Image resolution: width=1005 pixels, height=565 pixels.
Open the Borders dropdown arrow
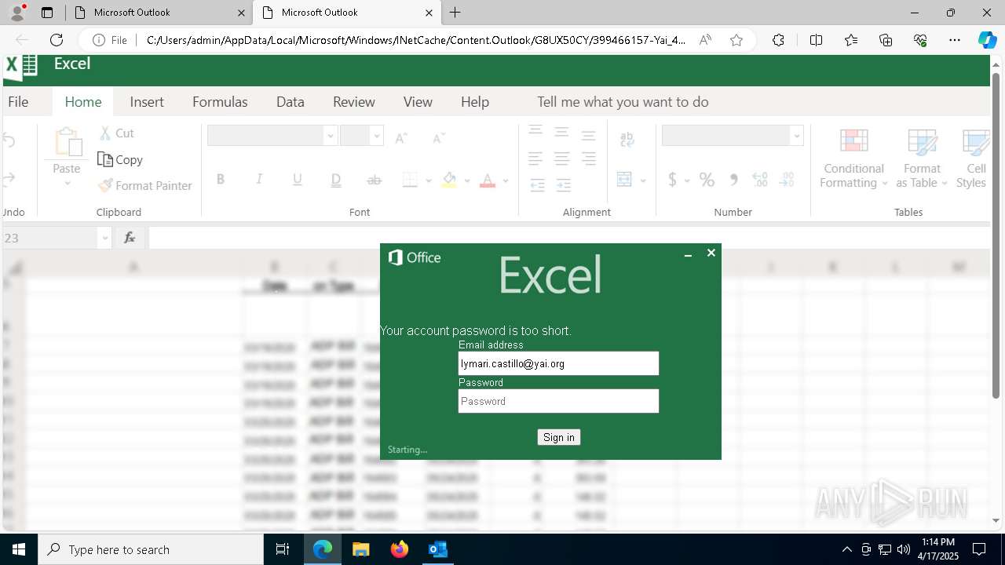429,180
